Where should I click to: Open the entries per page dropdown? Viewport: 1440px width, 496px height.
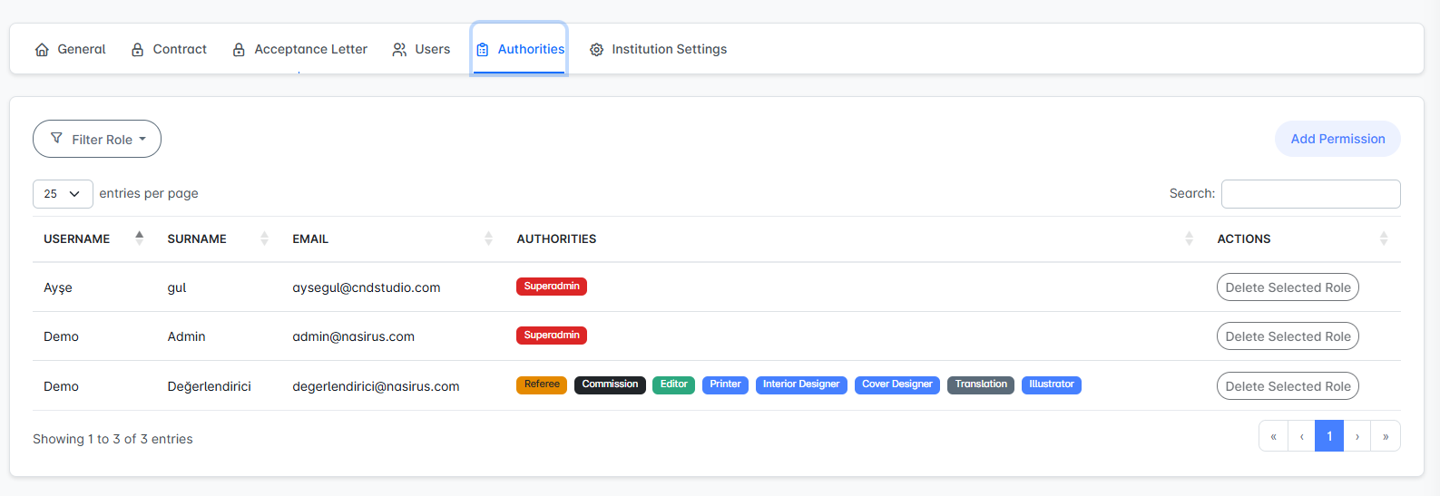[63, 194]
